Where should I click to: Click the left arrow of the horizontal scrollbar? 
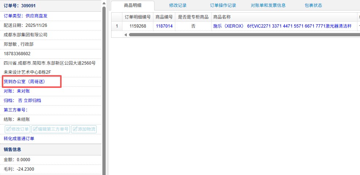click(126, 35)
